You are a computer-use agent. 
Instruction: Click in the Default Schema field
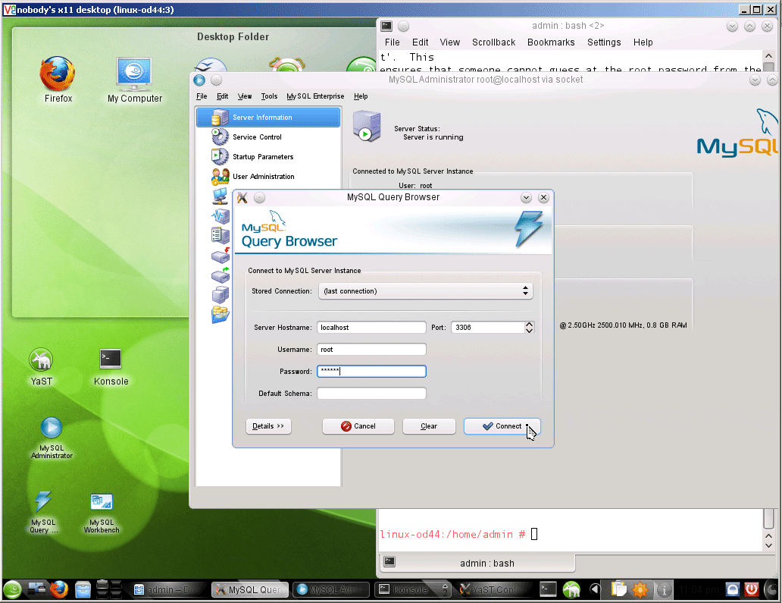click(x=371, y=394)
